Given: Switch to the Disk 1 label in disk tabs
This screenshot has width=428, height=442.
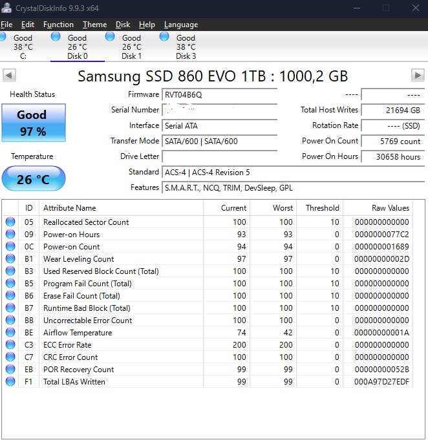Looking at the screenshot, I should (131, 56).
